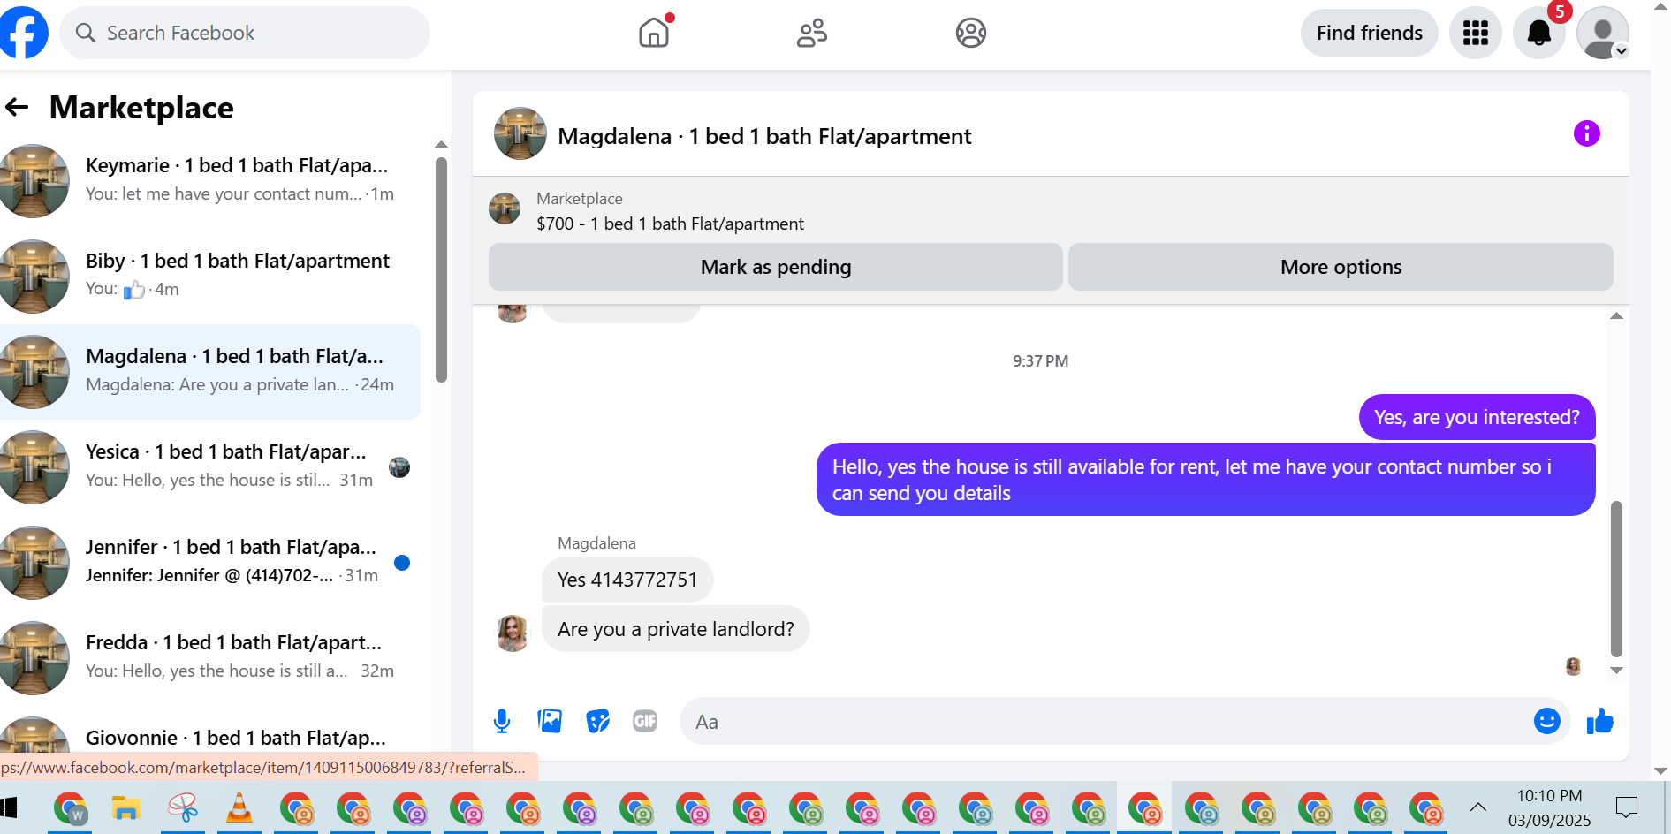1671x834 pixels.
Task: Click the conversation list scroll up arrow
Action: [441, 144]
